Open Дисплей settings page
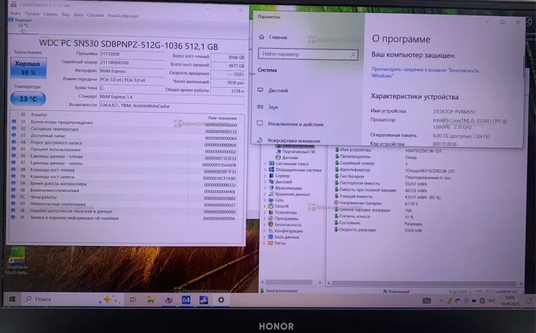 coord(278,91)
